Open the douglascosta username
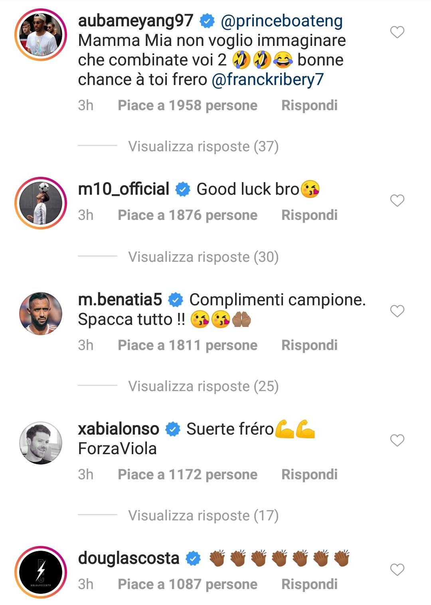Image resolution: width=431 pixels, height=605 pixels. pyautogui.click(x=129, y=558)
